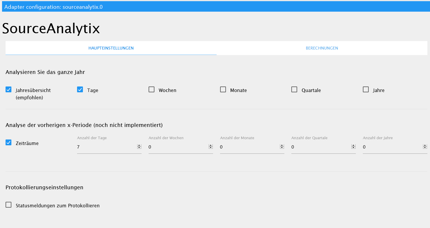The height and width of the screenshot is (228, 430).
Task: Click the 'Analyse der vorherigen x-Periode' heading
Action: pos(84,125)
